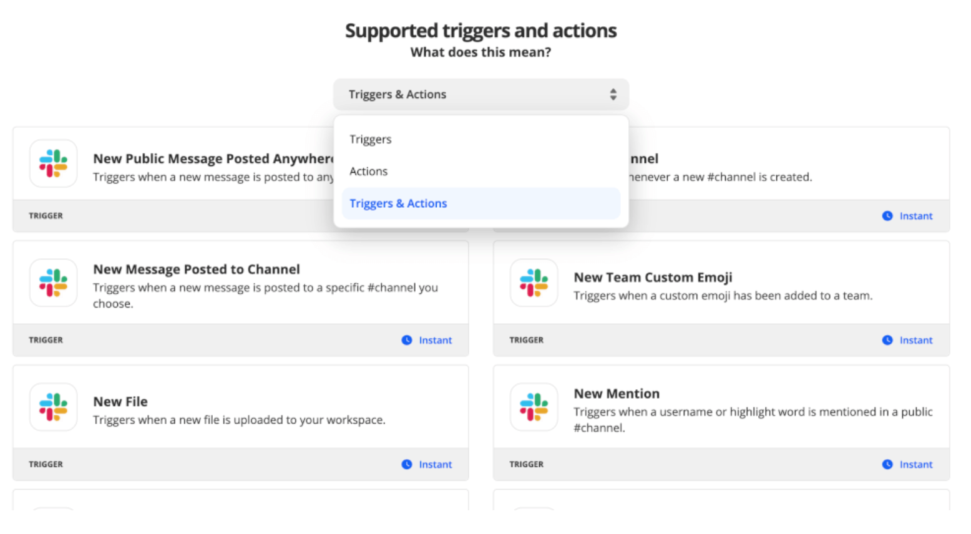Click TRIGGER label under New Public Message card
The width and height of the screenshot is (971, 534).
tap(46, 216)
